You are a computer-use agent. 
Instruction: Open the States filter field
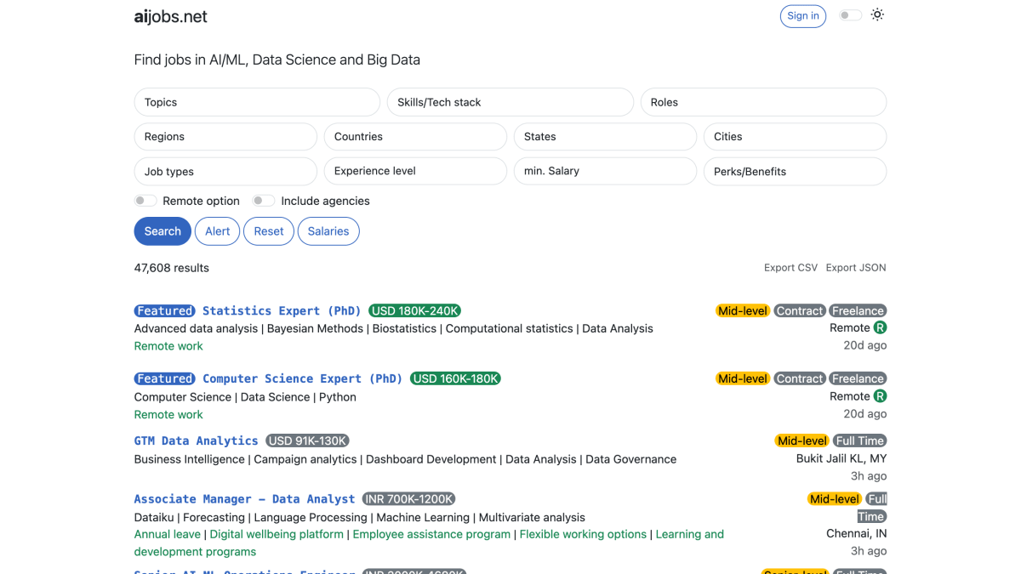pos(605,136)
